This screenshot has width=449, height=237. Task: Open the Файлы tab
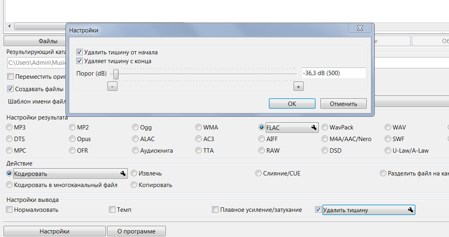coord(48,41)
